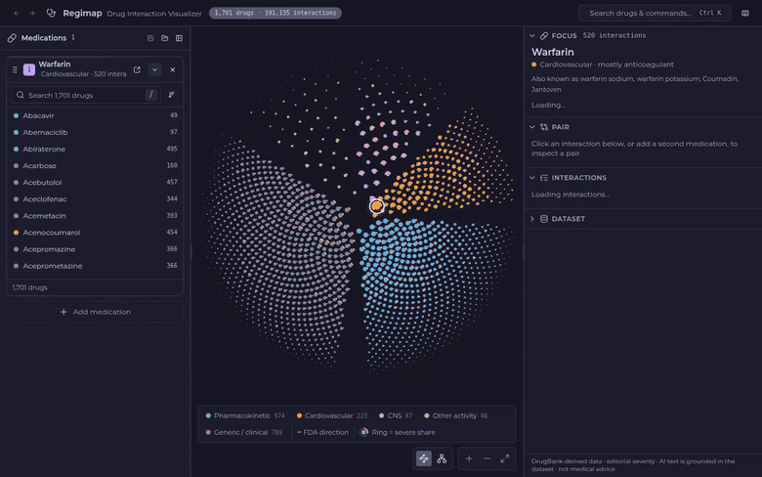Image resolution: width=762 pixels, height=477 pixels.
Task: Click FDA direction legend entry
Action: point(322,432)
